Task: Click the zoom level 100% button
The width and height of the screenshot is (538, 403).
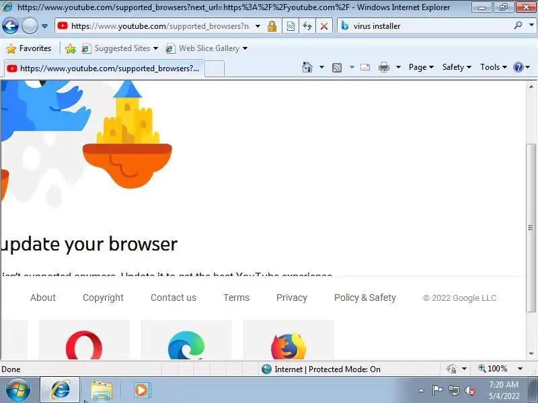Action: coord(493,369)
